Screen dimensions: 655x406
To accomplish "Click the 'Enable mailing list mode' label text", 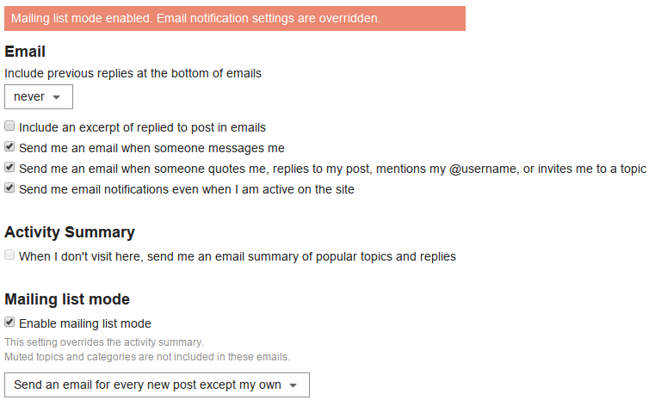I will point(85,323).
